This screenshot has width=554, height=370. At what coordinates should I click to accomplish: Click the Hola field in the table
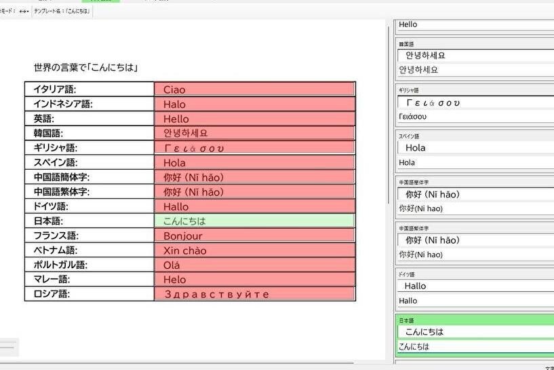point(255,162)
